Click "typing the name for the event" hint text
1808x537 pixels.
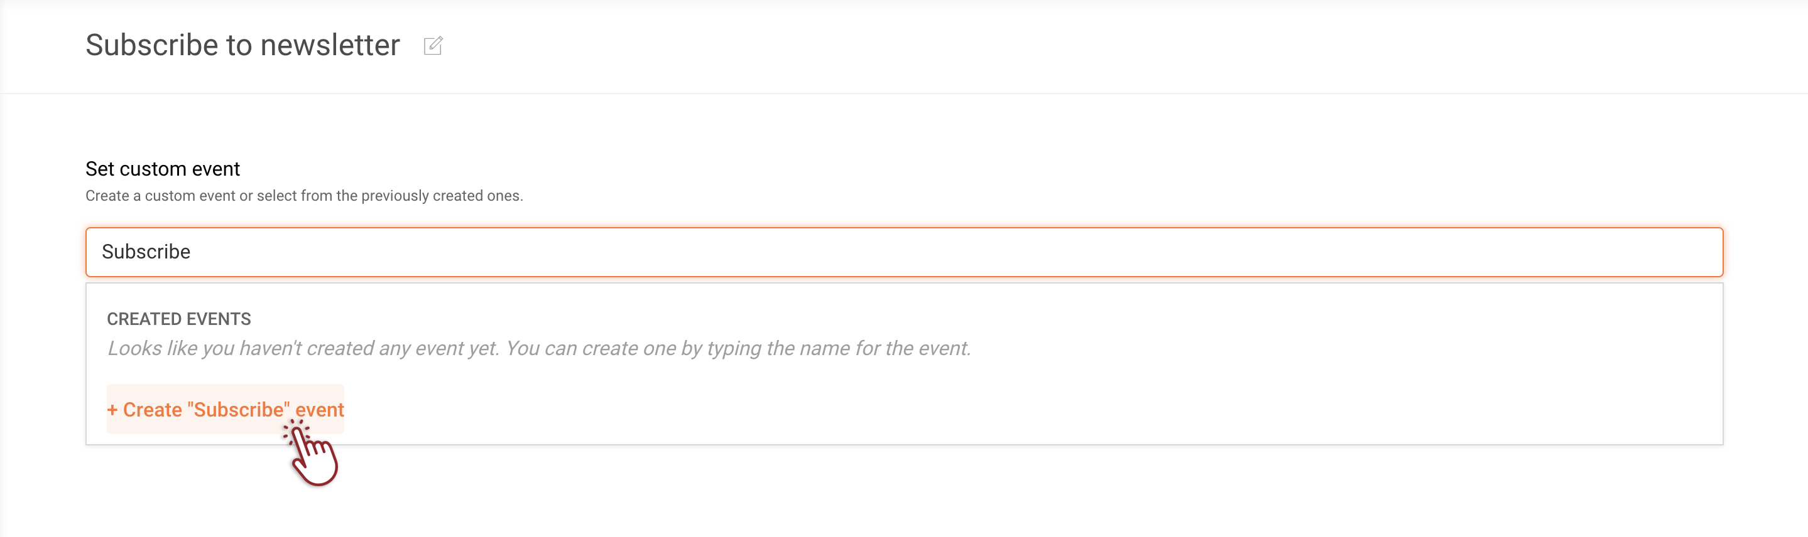[x=839, y=348]
